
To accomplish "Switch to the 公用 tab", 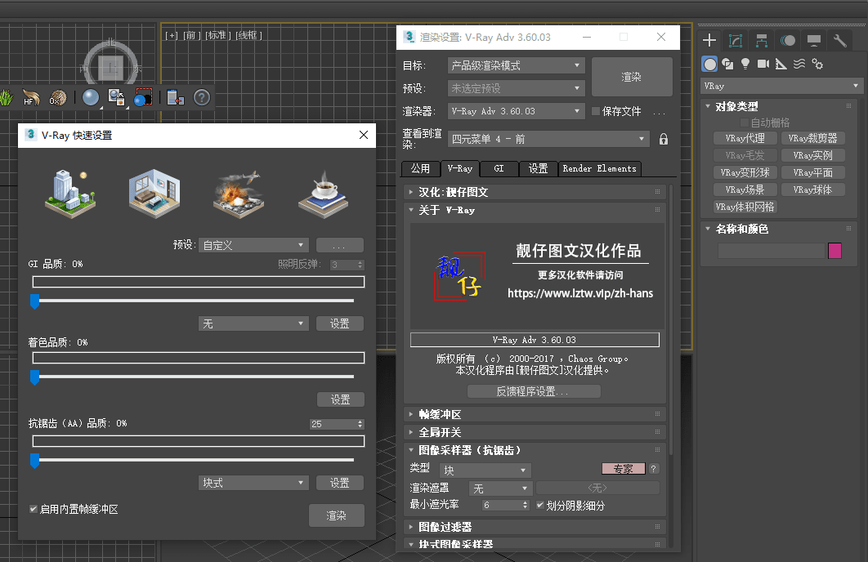I will [x=420, y=169].
